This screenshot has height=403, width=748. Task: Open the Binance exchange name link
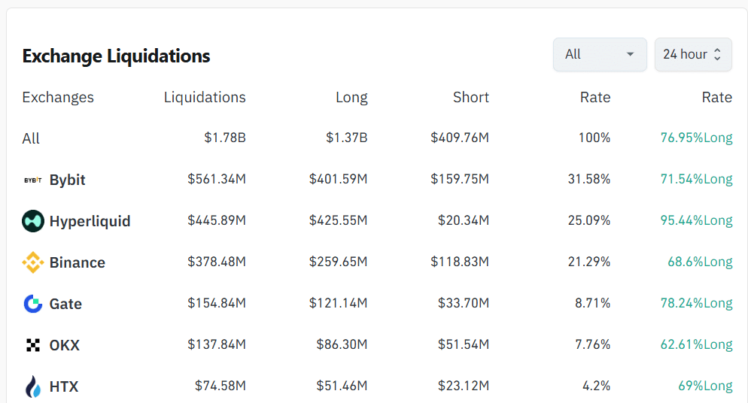coord(77,262)
